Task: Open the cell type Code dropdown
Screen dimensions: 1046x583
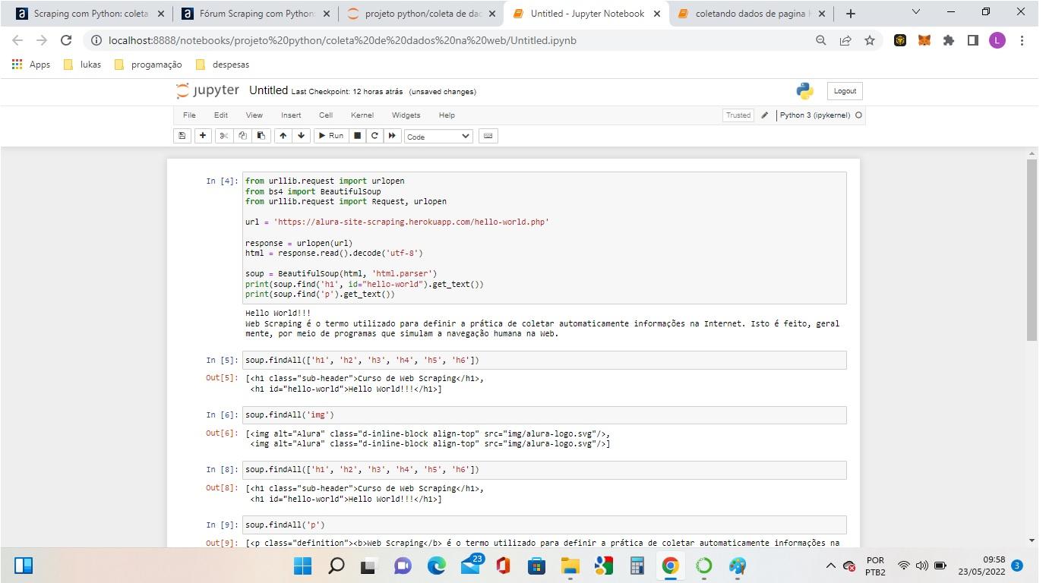Action: (438, 137)
